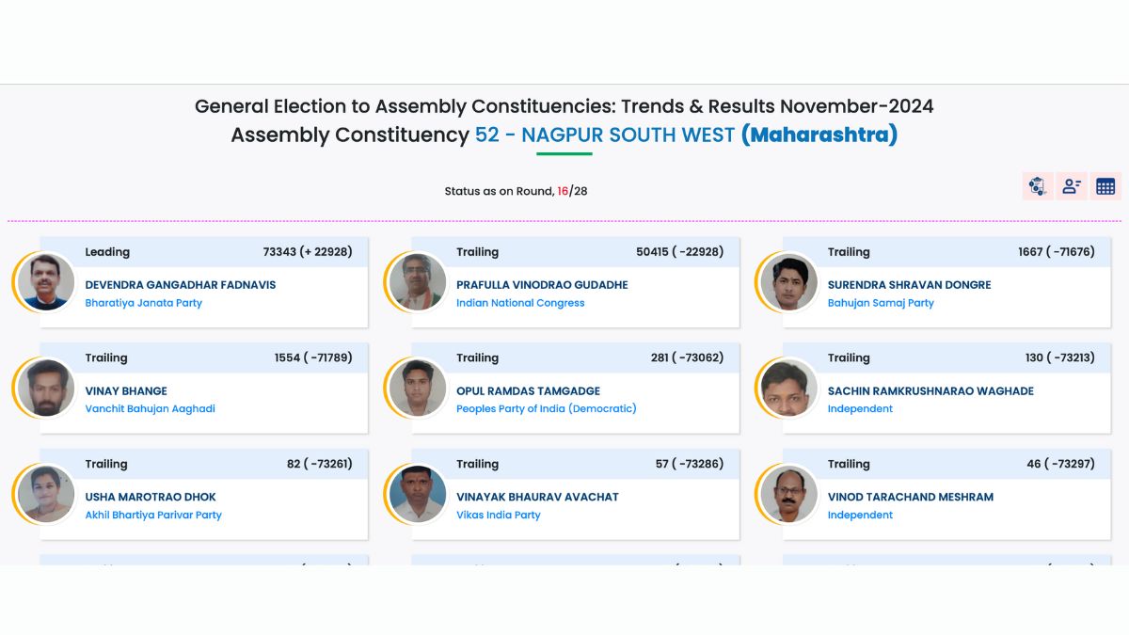This screenshot has height=635, width=1129.
Task: Select the Bahujan Samaj Party label
Action: point(881,303)
